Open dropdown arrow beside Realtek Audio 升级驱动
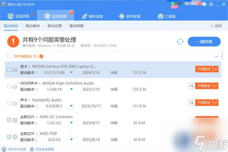 tap(215, 102)
